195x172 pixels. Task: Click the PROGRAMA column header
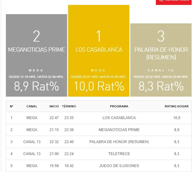[x=119, y=106]
